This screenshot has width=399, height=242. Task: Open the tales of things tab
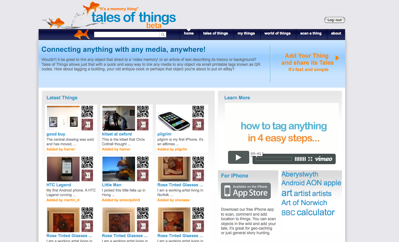[x=216, y=34]
